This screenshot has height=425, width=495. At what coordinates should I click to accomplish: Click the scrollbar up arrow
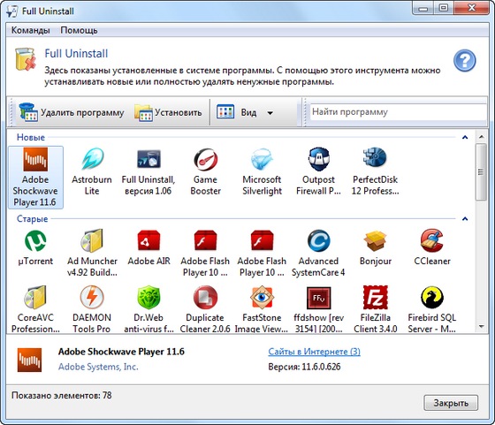(x=481, y=137)
